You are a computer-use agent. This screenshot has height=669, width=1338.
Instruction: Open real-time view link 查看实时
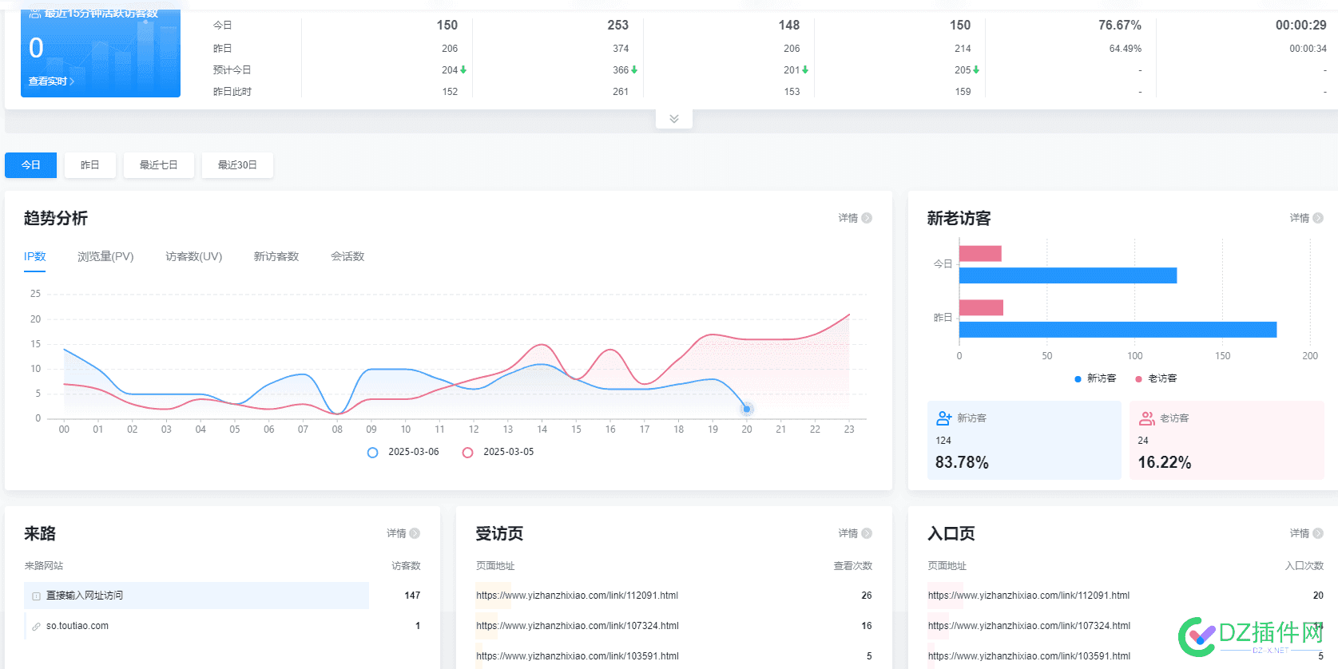pos(51,81)
